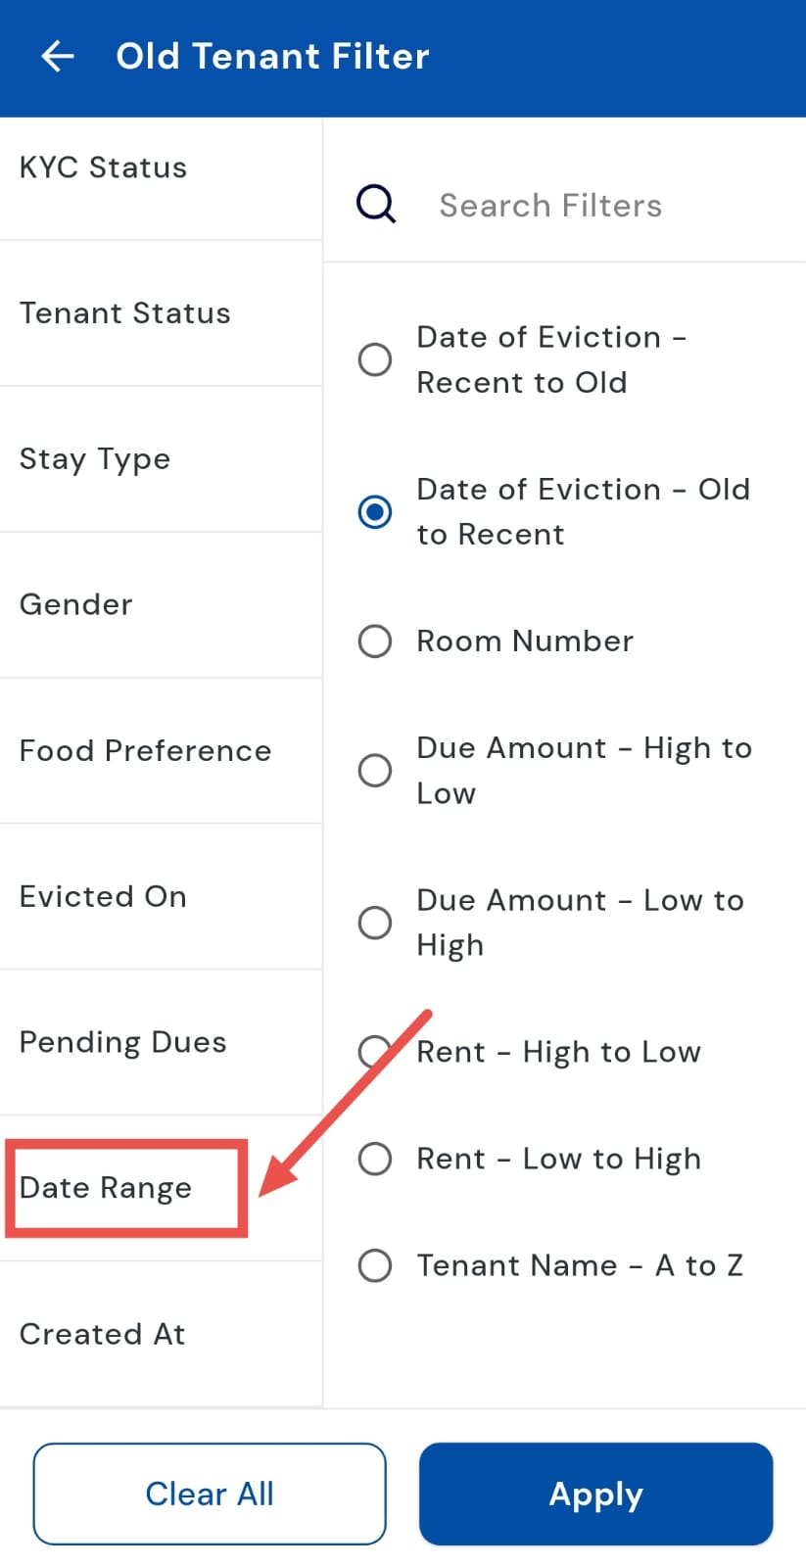This screenshot has width=806, height=1567.
Task: Open the Stay Type filter category
Action: pyautogui.click(x=95, y=459)
